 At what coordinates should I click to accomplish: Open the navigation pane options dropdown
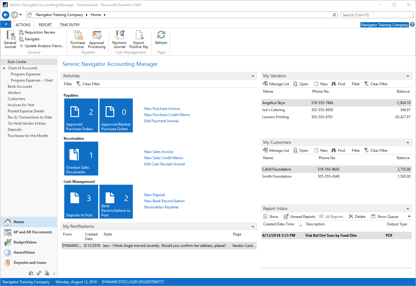pyautogui.click(x=54, y=273)
